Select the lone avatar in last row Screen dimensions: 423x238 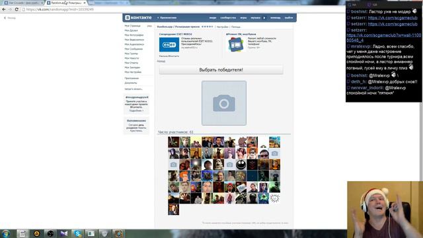coord(173,210)
